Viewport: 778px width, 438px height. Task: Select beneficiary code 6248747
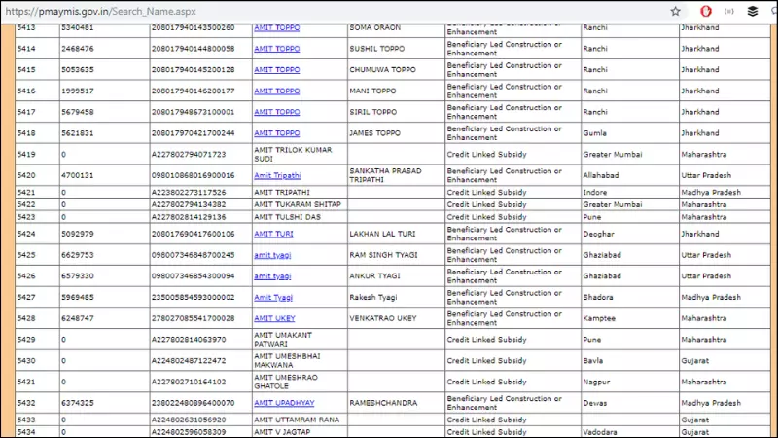(x=78, y=318)
